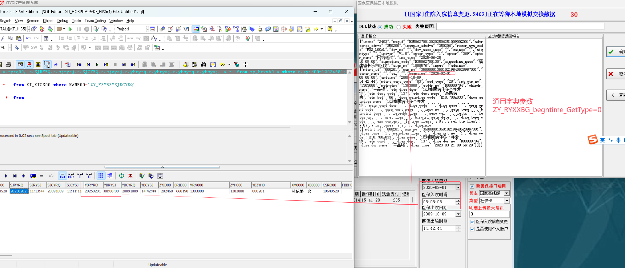Click the printer icon in the SQL editor toolbar
625x268 pixels.
pyautogui.click(x=9, y=65)
